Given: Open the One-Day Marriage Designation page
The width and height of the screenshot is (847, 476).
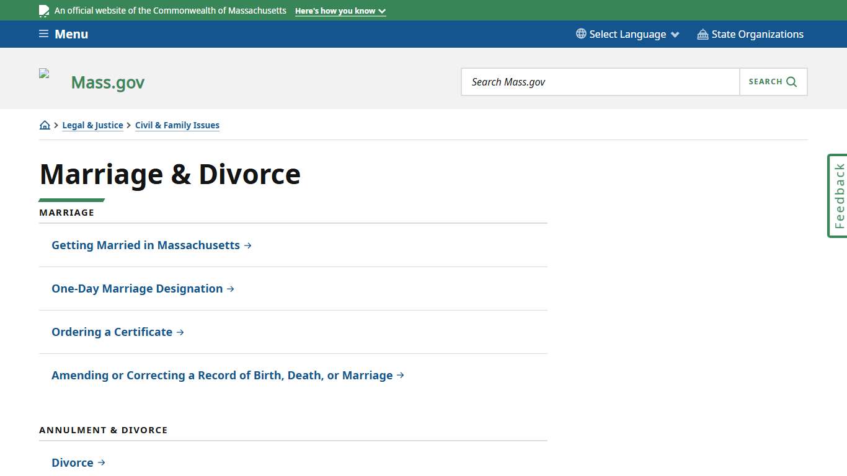Looking at the screenshot, I should (x=137, y=288).
